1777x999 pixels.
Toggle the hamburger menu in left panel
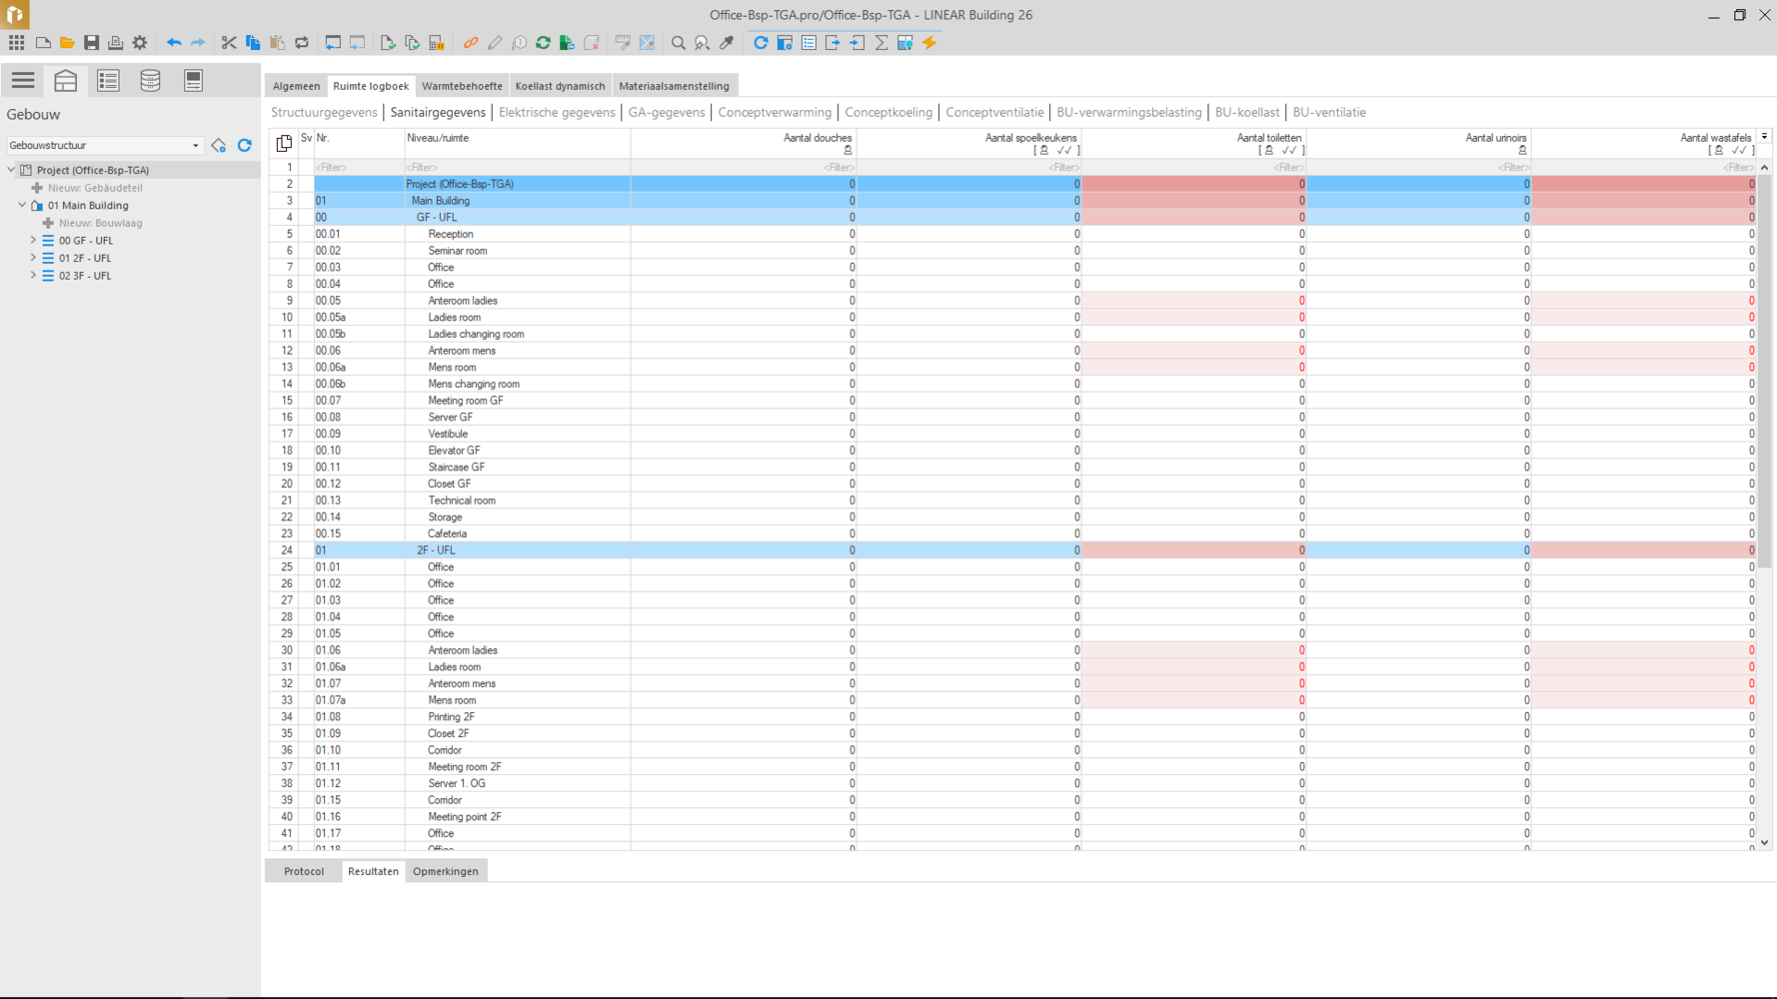click(23, 81)
